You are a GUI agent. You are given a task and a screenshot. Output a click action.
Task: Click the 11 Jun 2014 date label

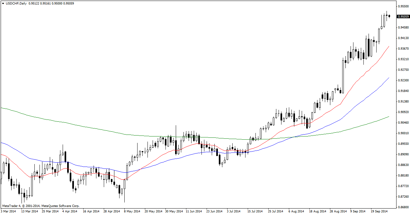tap(194, 211)
